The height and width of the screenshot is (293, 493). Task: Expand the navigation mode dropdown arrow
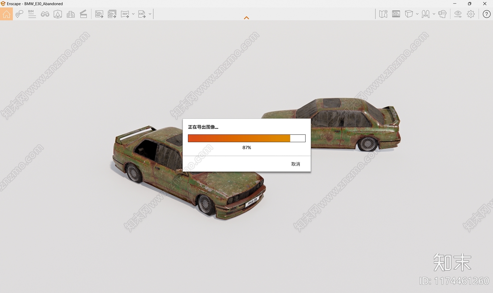click(x=434, y=14)
